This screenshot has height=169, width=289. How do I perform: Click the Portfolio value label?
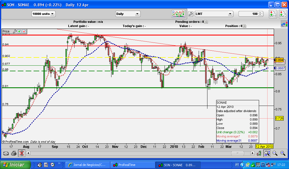click(x=88, y=22)
